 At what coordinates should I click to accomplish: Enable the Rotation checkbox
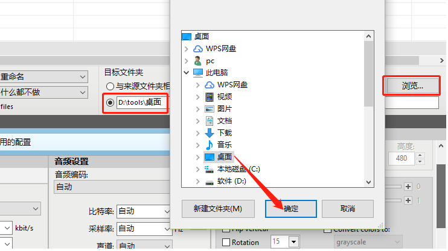(226, 243)
